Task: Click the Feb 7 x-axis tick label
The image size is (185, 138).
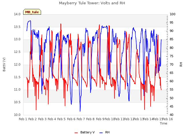Action: tap(81, 119)
